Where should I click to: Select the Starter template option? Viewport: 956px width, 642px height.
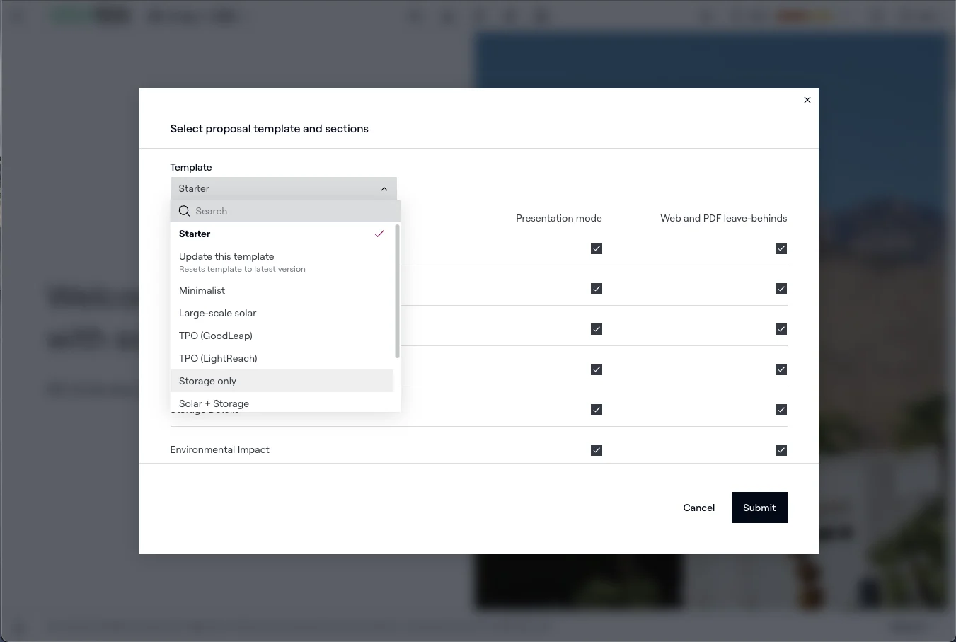click(x=195, y=234)
